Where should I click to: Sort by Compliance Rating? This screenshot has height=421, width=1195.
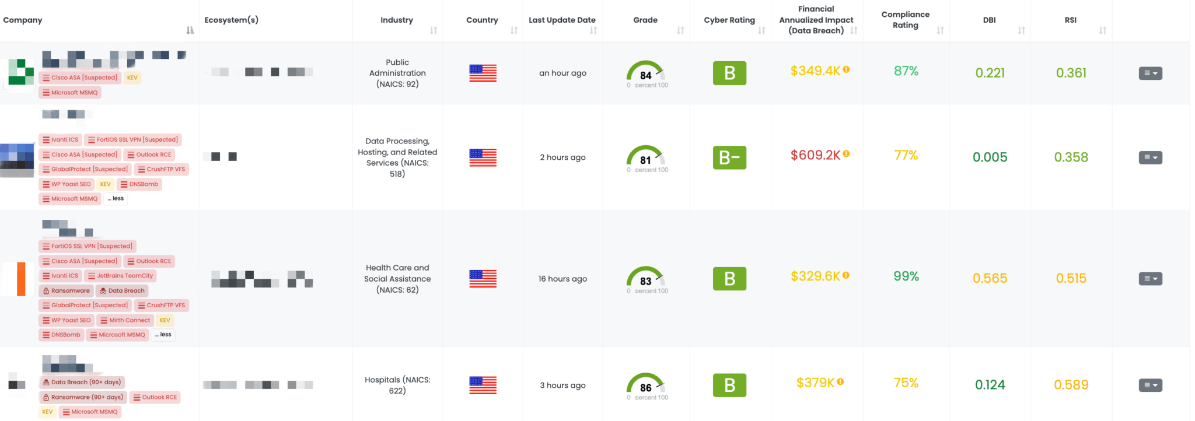[940, 30]
